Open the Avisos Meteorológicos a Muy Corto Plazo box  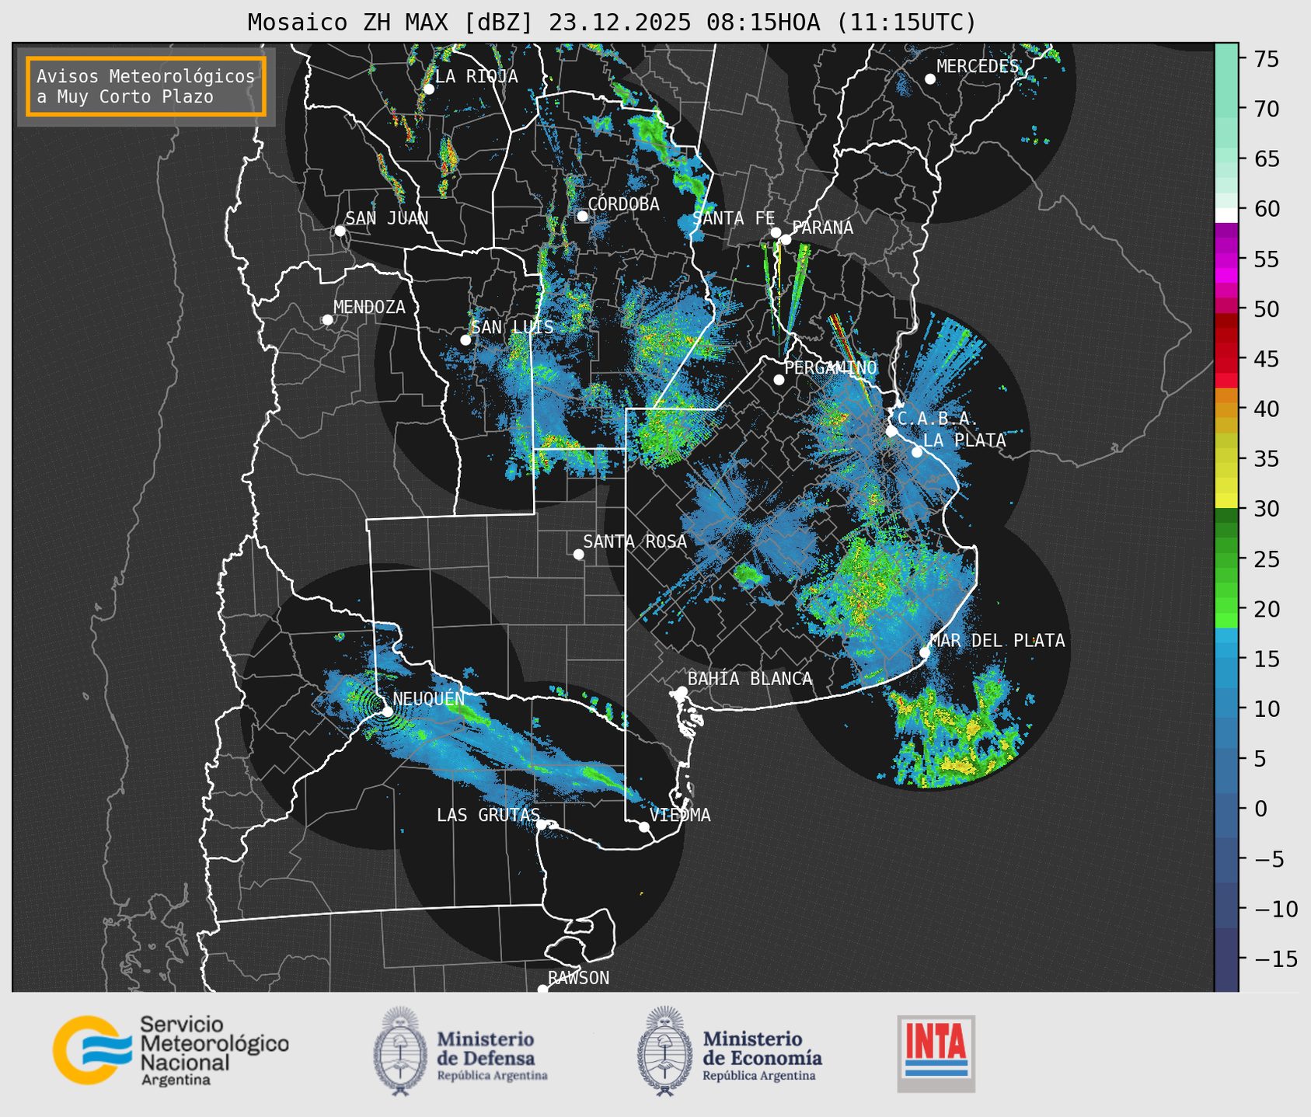(x=146, y=86)
